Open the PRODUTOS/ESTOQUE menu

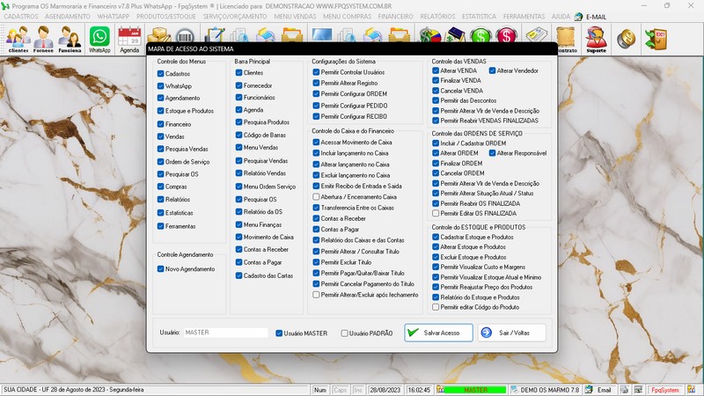coord(166,16)
